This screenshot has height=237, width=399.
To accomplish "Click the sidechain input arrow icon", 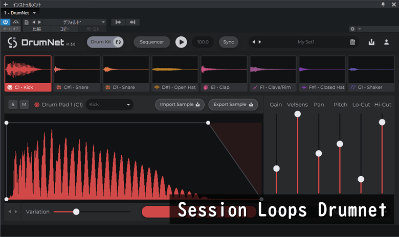I will click(118, 22).
